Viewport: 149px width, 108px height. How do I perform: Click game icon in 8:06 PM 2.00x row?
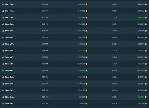tap(3, 97)
